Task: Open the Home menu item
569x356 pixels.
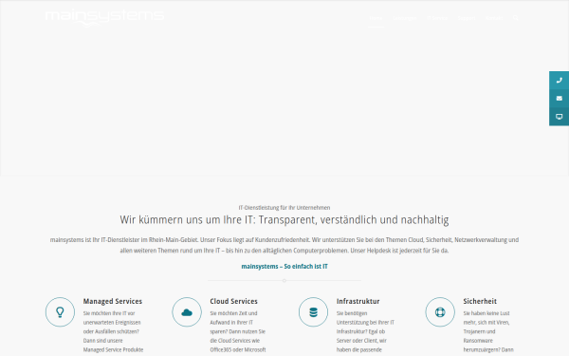Action: [x=376, y=18]
